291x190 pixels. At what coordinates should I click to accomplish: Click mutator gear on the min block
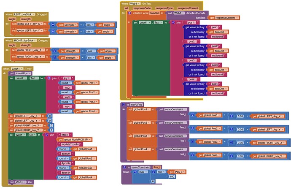pos(154,172)
